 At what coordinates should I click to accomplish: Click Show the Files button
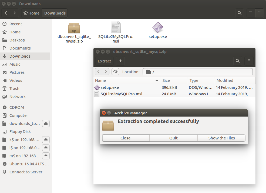click(x=221, y=138)
